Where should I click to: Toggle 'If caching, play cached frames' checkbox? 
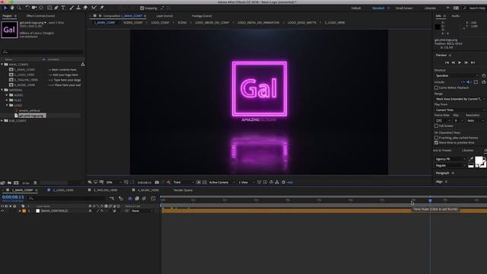coord(436,138)
